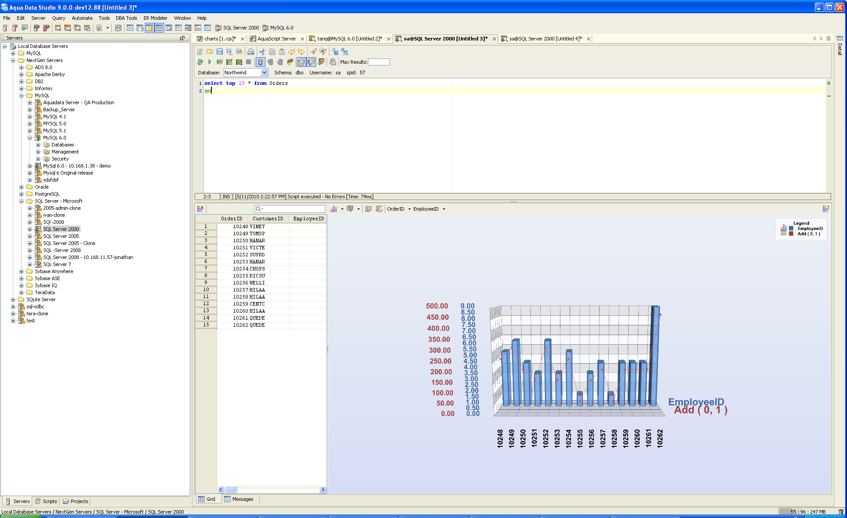847x518 pixels.
Task: Click the Open file folder icon
Action: pyautogui.click(x=210, y=51)
